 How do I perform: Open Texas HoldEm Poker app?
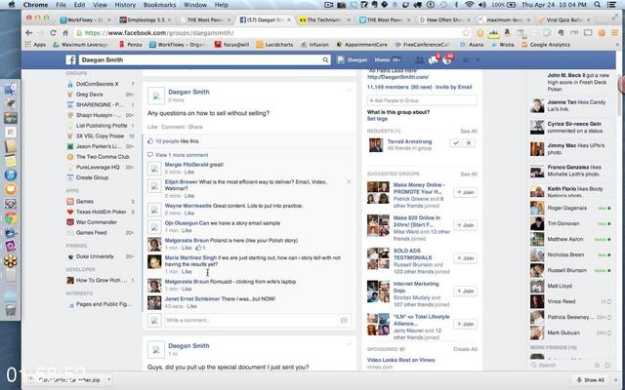pyautogui.click(x=101, y=212)
